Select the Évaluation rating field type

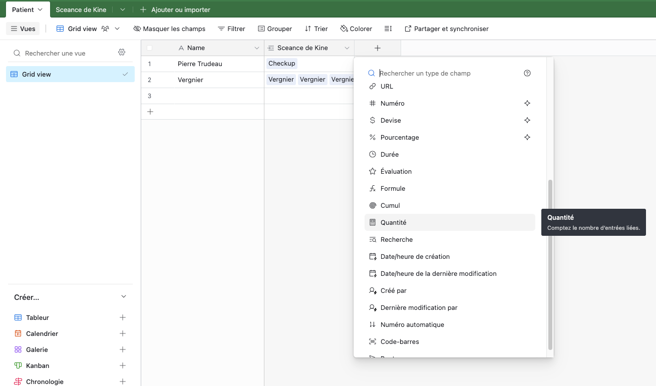(x=450, y=171)
